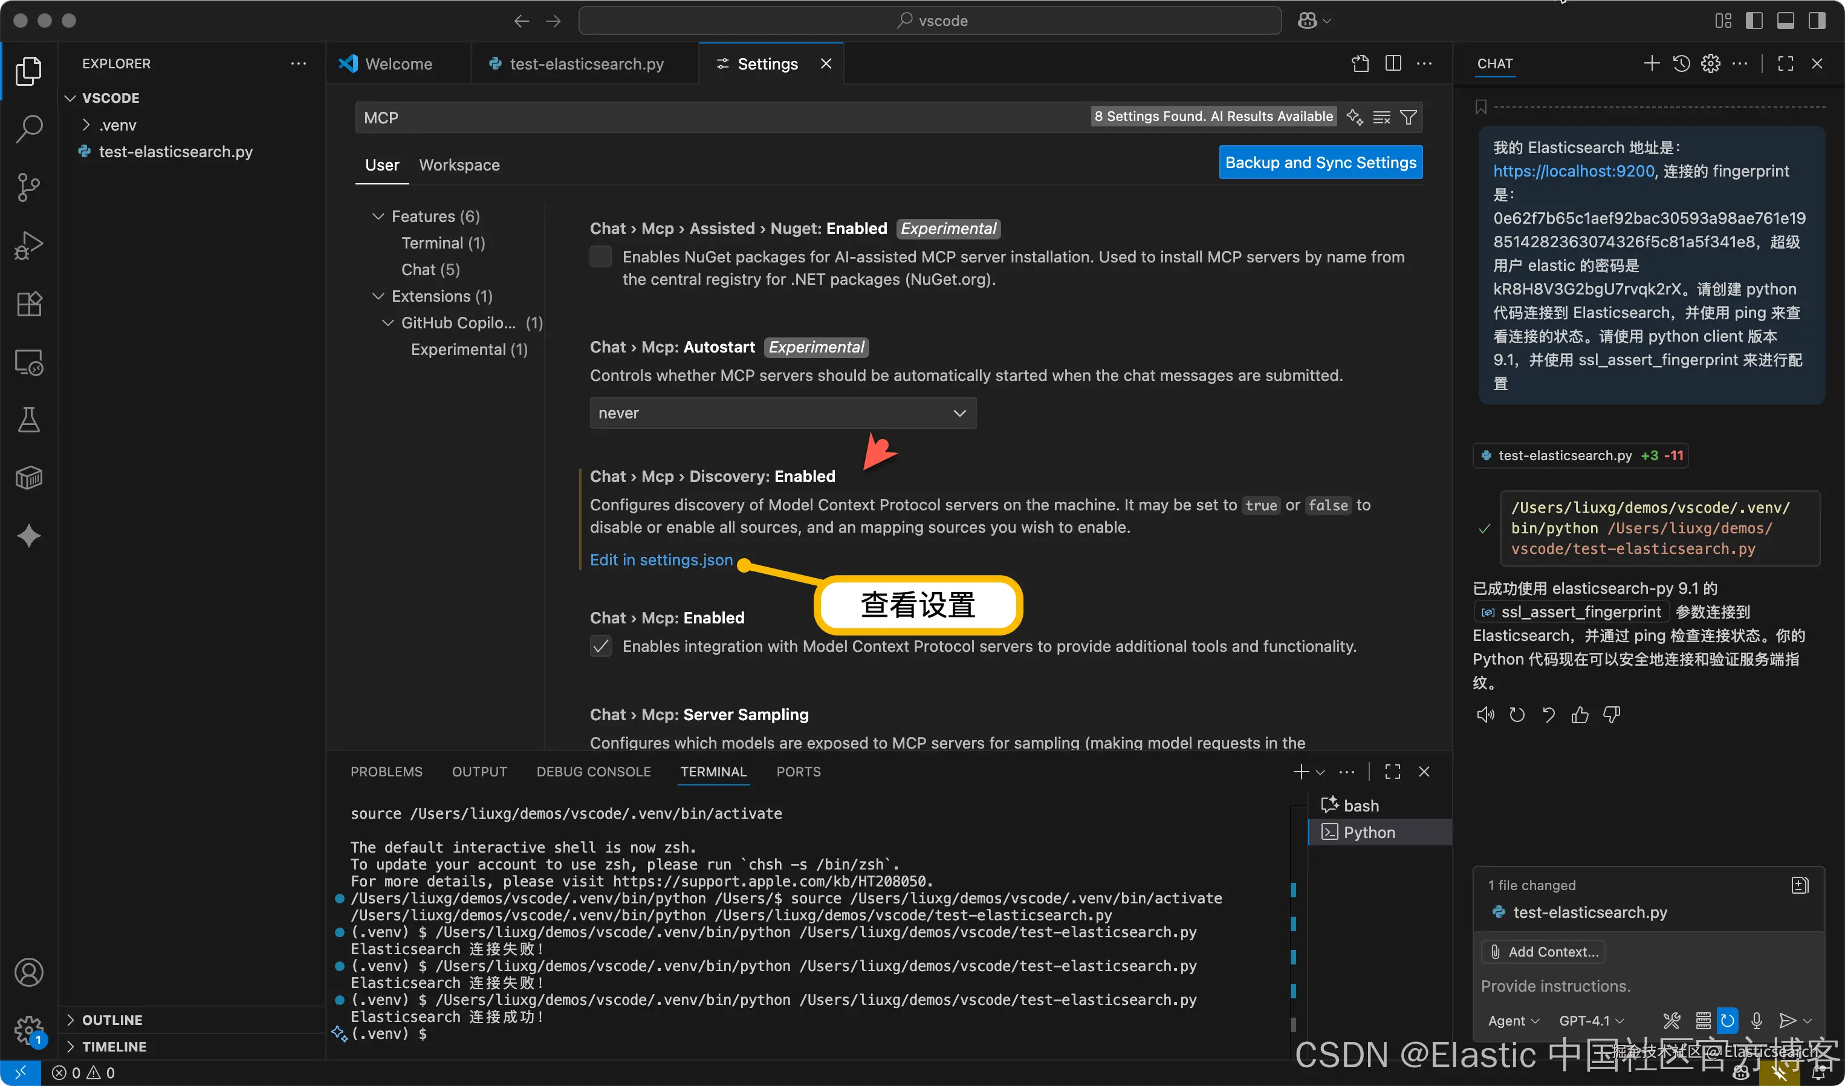Clear the settings search input
Screen dimensions: 1845x1086
coord(1381,117)
